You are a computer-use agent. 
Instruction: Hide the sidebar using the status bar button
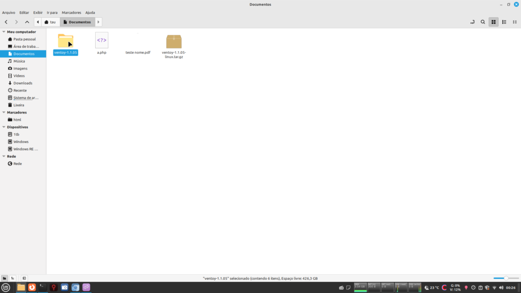coord(24,278)
